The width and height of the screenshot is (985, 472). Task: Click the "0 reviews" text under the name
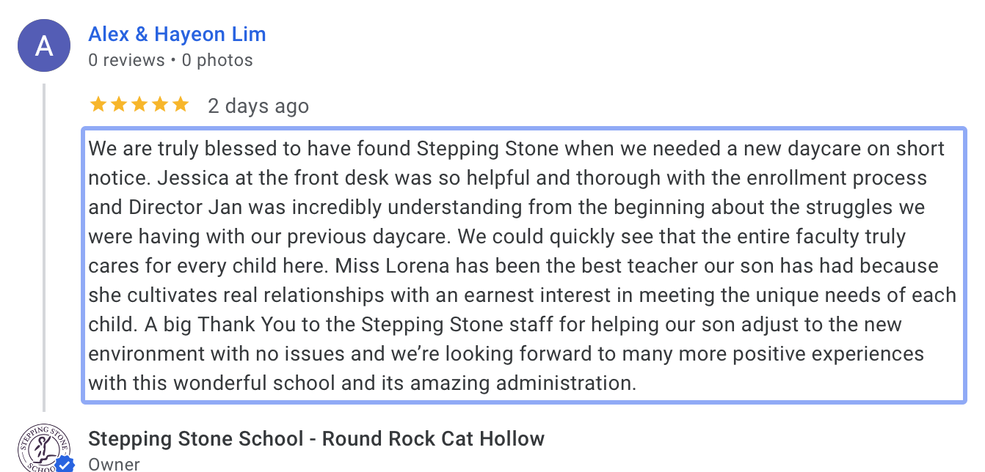click(126, 60)
